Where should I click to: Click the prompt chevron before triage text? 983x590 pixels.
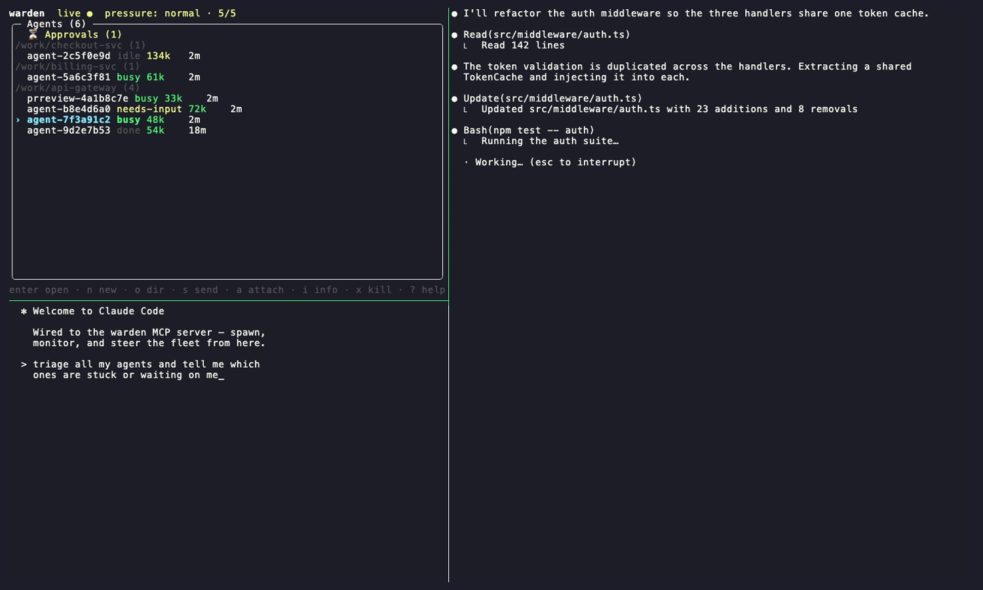click(x=24, y=364)
